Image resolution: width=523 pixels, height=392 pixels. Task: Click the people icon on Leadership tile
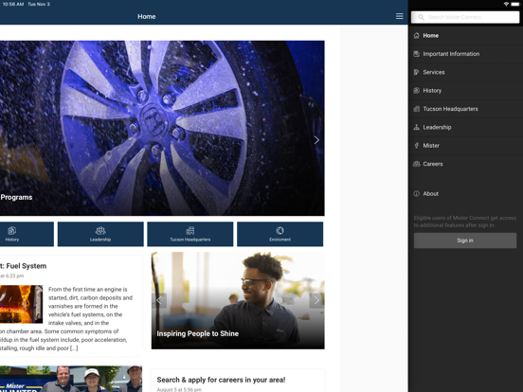[x=100, y=231]
